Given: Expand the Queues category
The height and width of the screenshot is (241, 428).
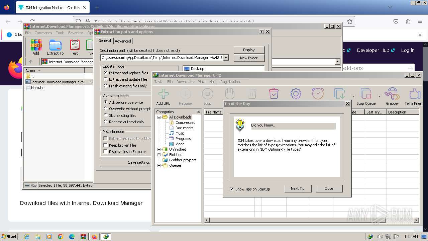Looking at the screenshot, I should coord(159,165).
